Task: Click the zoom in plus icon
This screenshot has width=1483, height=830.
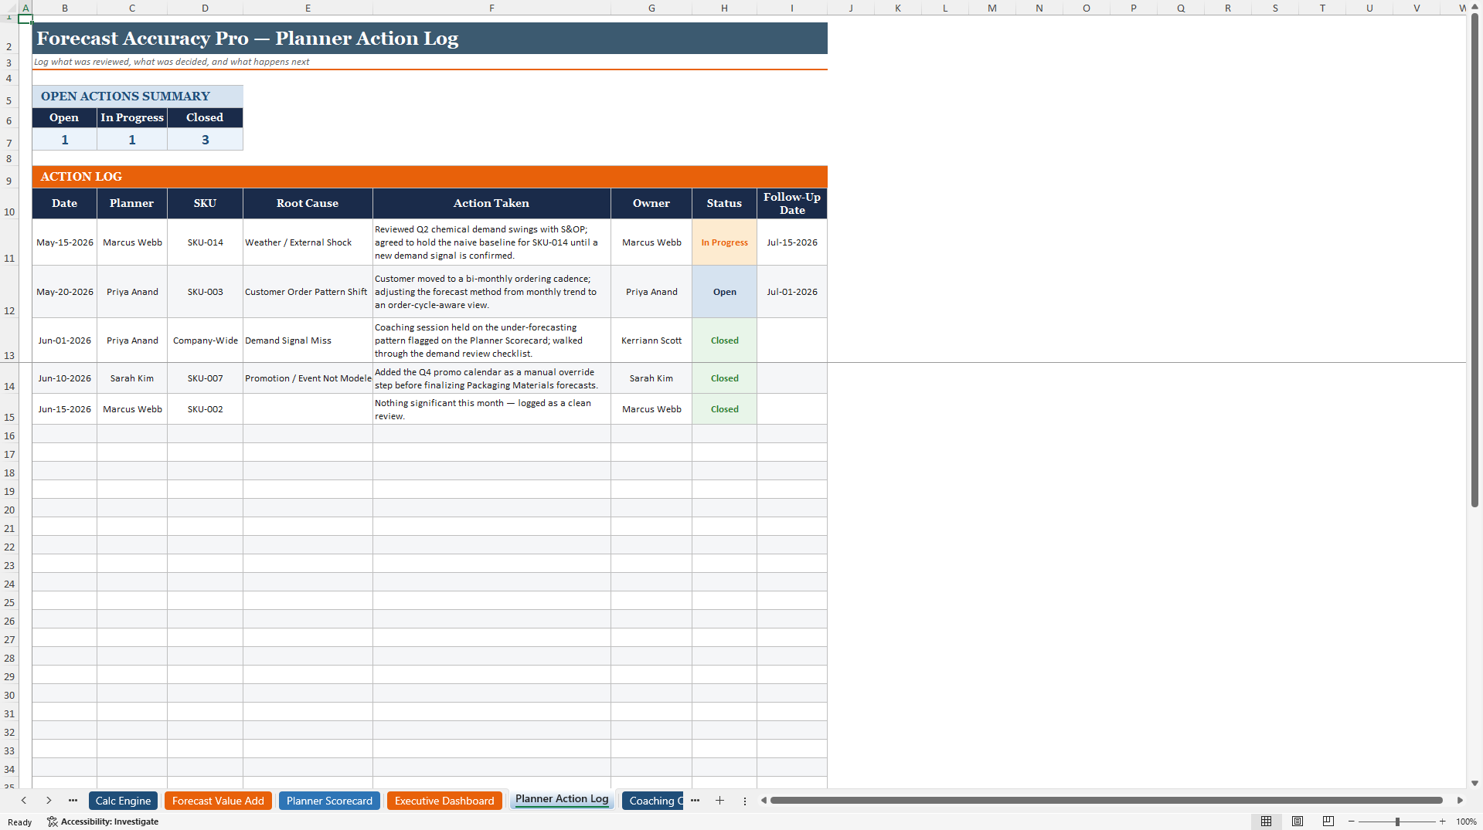Action: click(1442, 822)
